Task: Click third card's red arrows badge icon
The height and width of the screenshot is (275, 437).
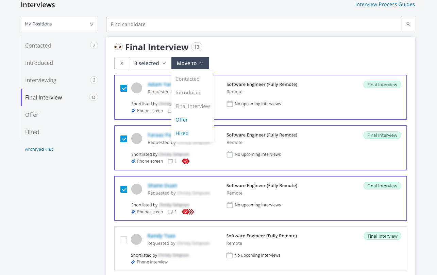Action: (188, 212)
